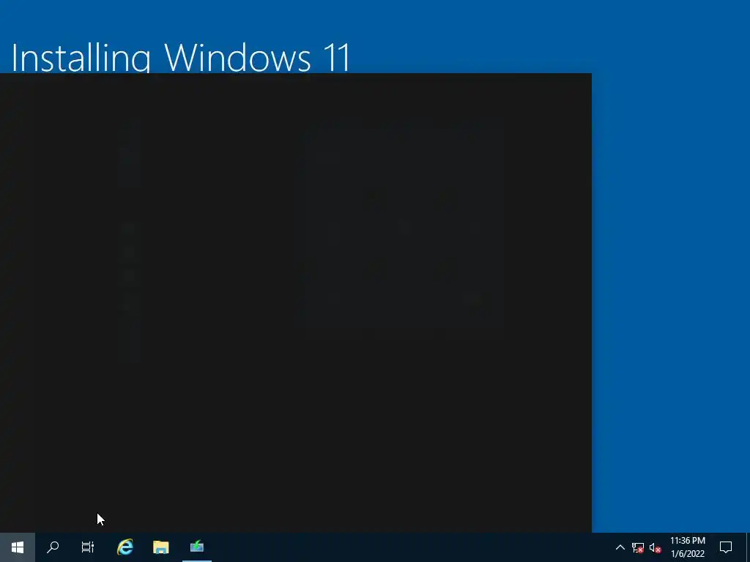Viewport: 750px width, 562px height.
Task: Select the Windows 11 setup taskbar icon
Action: pos(196,547)
